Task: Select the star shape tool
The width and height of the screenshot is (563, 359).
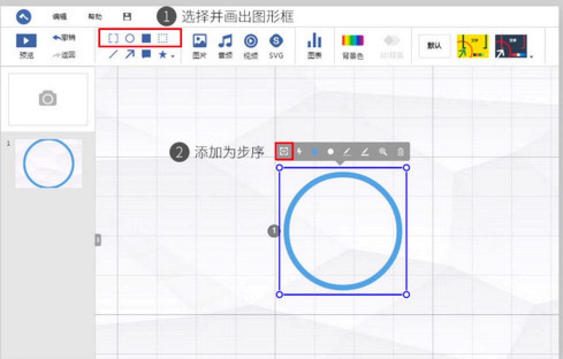Action: tap(163, 54)
